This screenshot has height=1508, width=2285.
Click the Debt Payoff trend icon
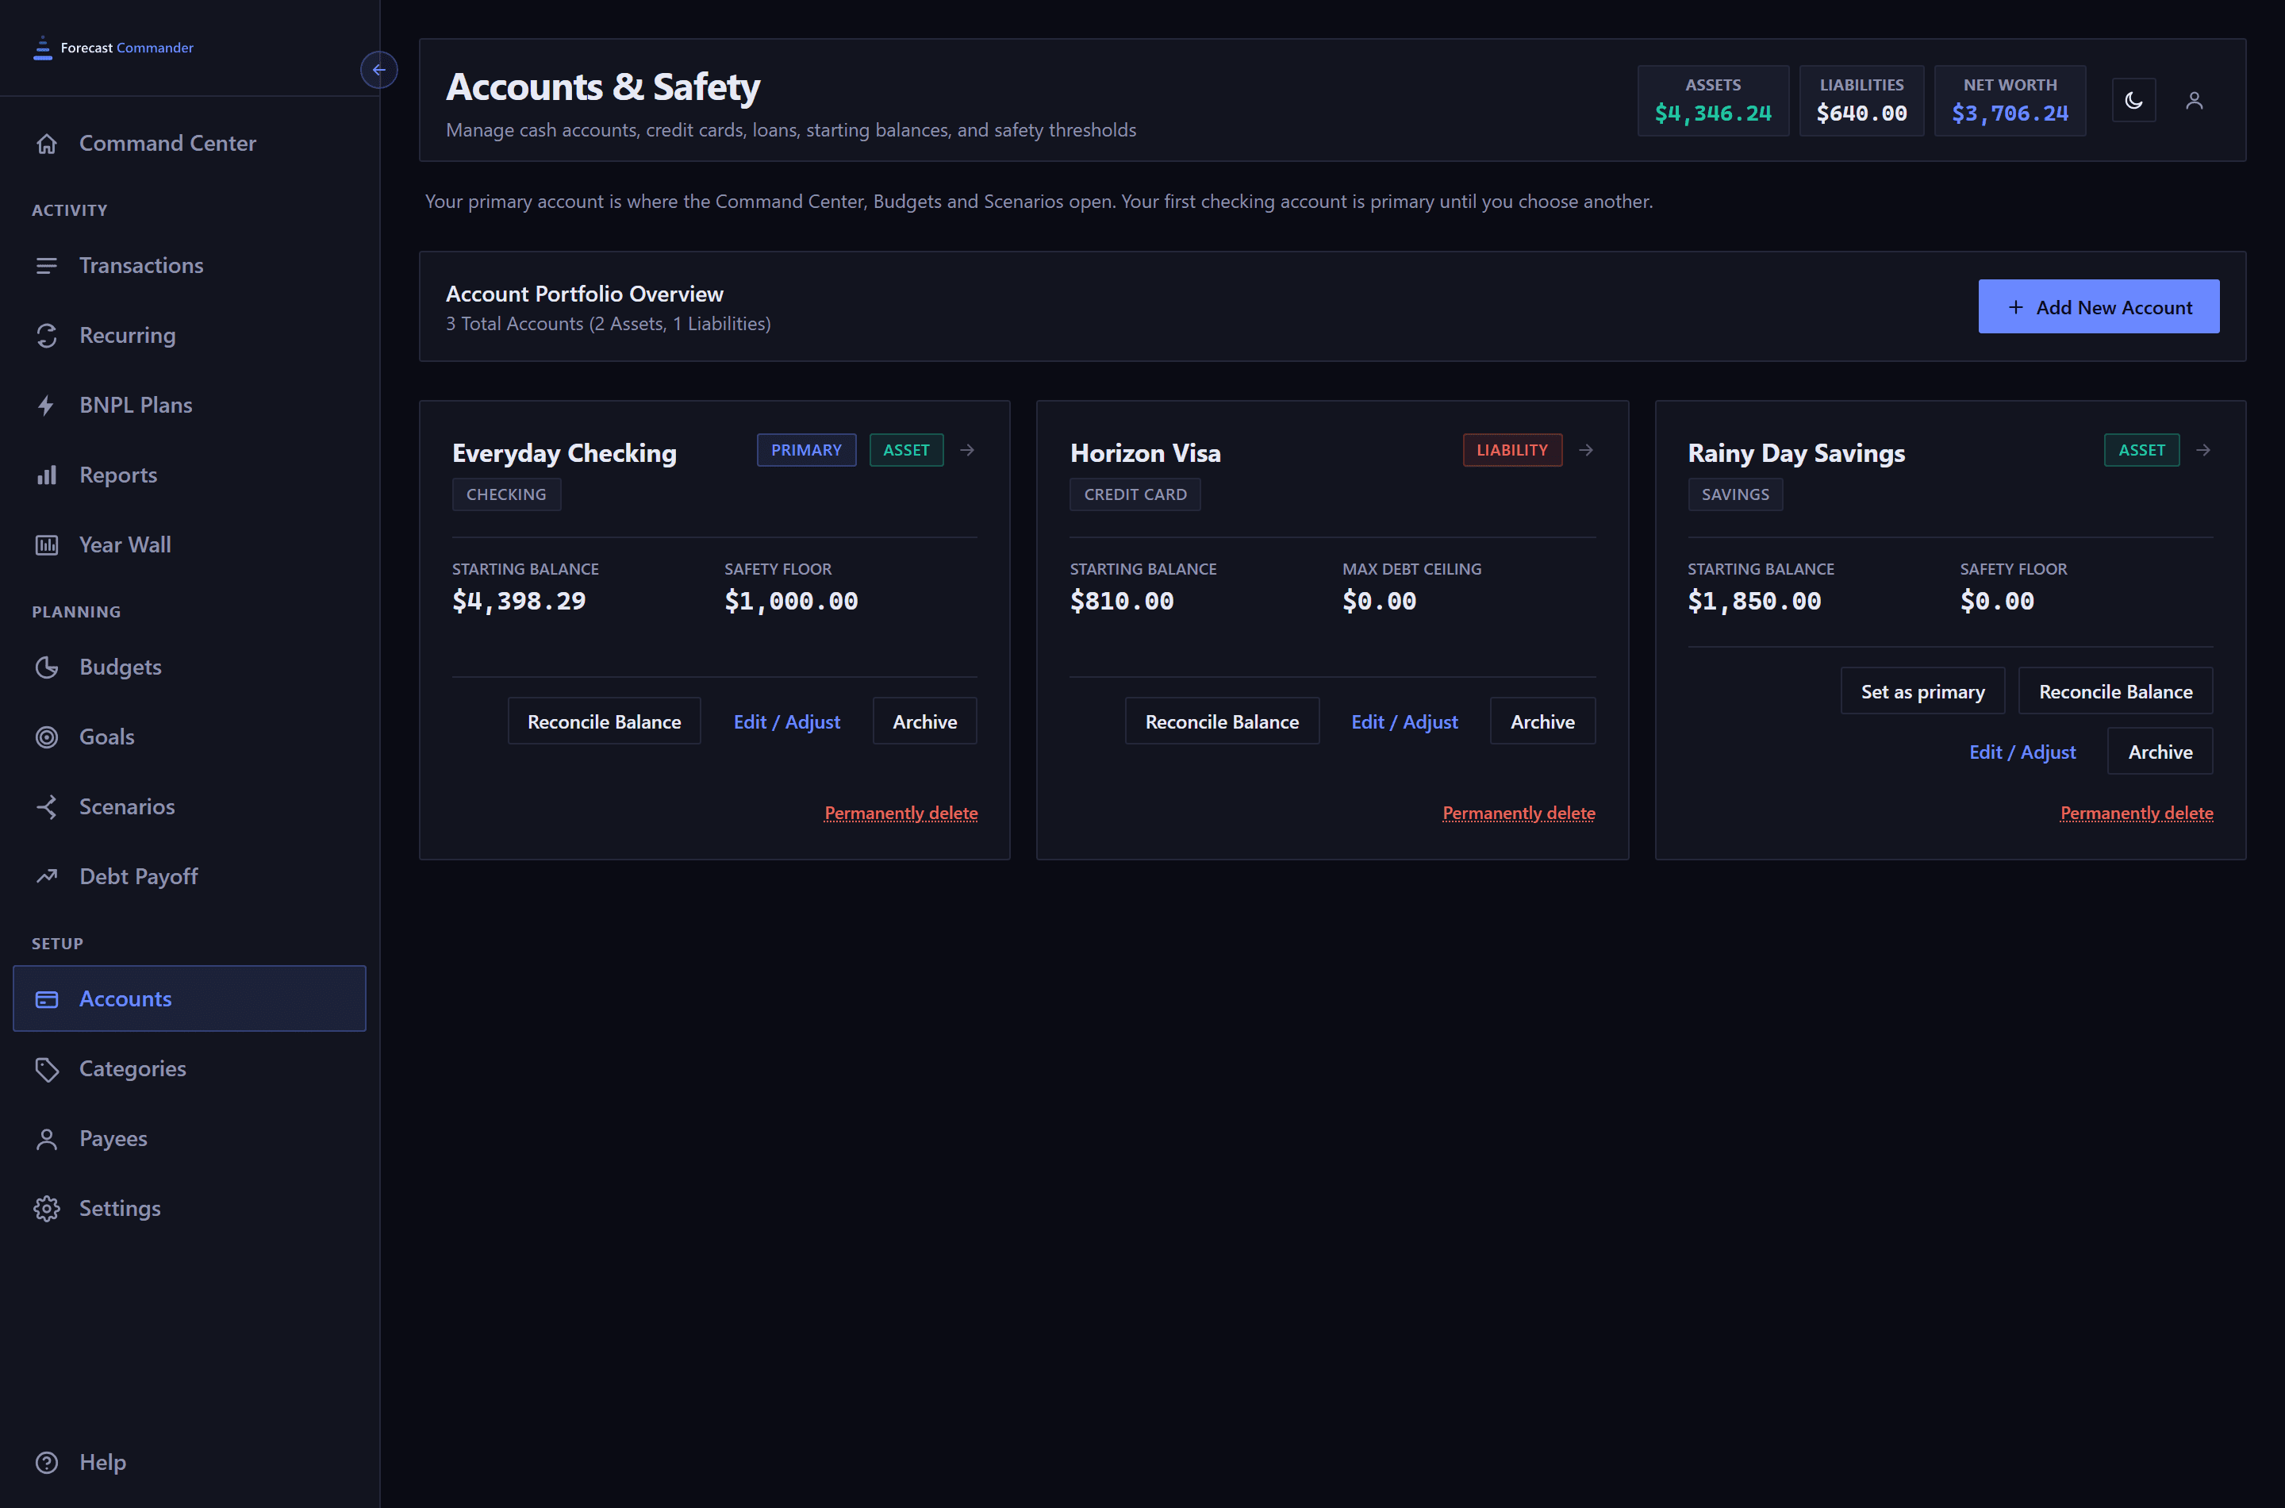pyautogui.click(x=46, y=876)
